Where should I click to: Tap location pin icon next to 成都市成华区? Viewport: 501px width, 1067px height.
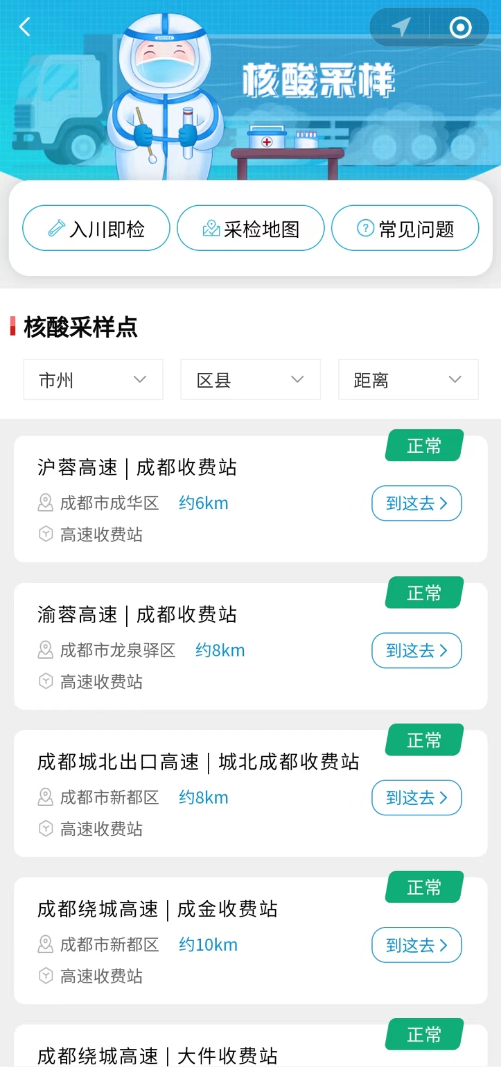[45, 503]
